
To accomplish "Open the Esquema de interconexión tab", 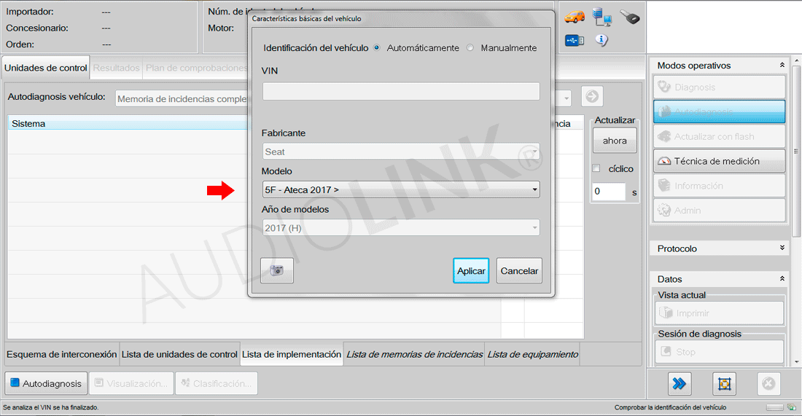I will point(62,355).
